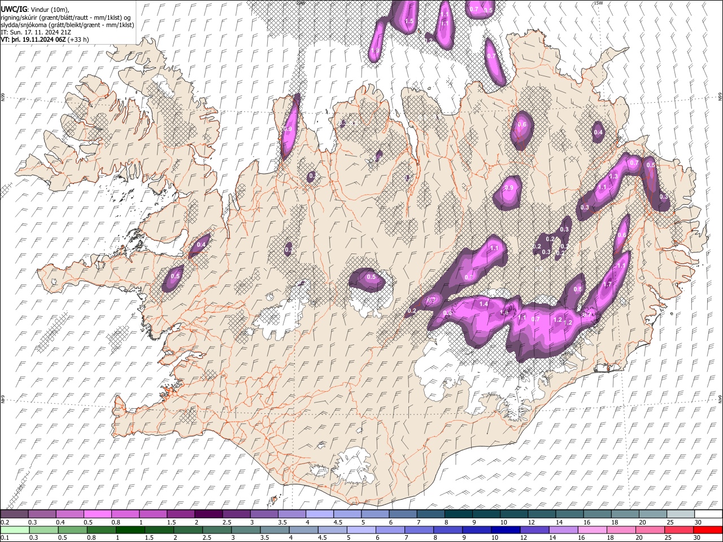Click the UWC/IG title in the header
The width and height of the screenshot is (723, 542).
[13, 10]
